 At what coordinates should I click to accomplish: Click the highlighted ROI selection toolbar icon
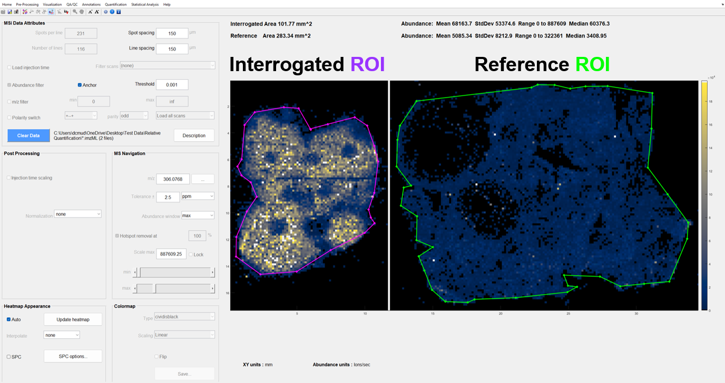click(x=51, y=12)
